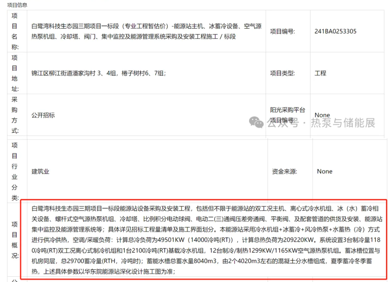Image resolution: width=392 pixels, height=282 pixels.
Task: Click the 阳光采购平台项目编号 field label
Action: 288,115
